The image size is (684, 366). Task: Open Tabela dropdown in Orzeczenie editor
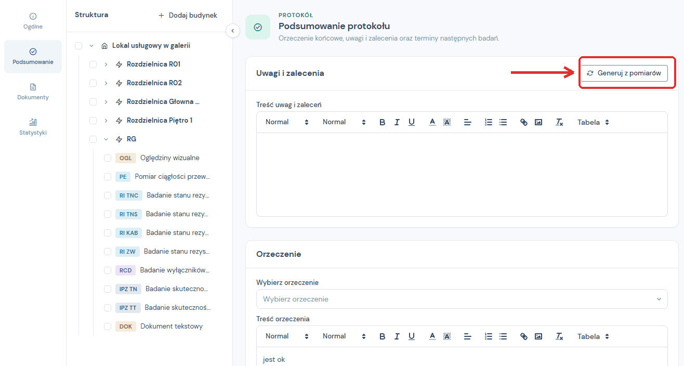tap(593, 336)
